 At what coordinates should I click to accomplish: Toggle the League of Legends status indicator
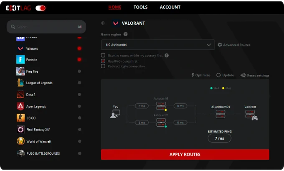(79, 83)
